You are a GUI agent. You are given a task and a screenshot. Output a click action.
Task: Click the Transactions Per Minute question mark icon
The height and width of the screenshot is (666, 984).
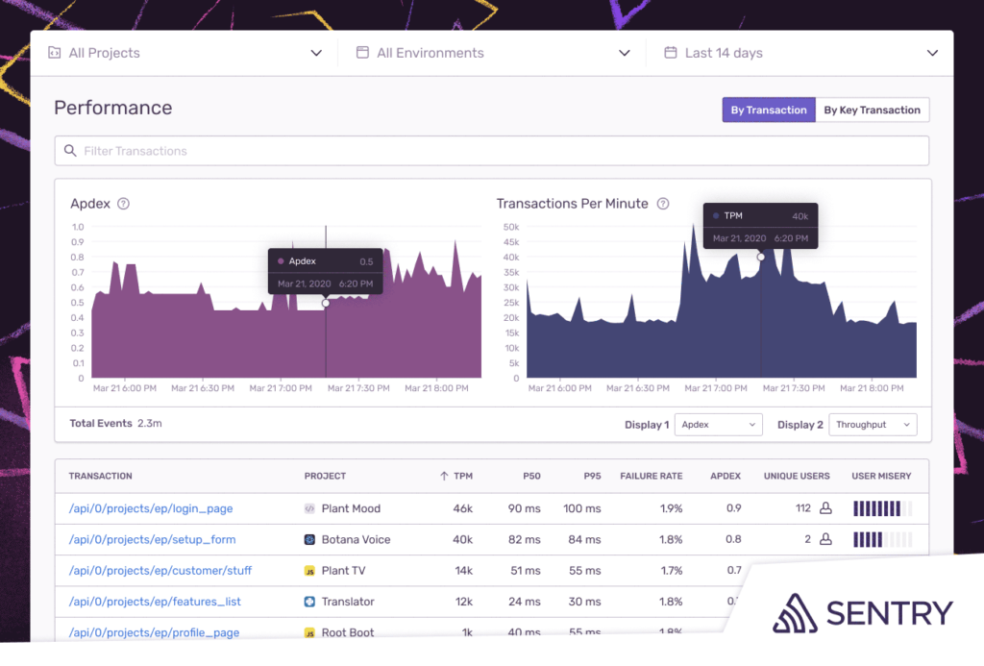pos(663,204)
